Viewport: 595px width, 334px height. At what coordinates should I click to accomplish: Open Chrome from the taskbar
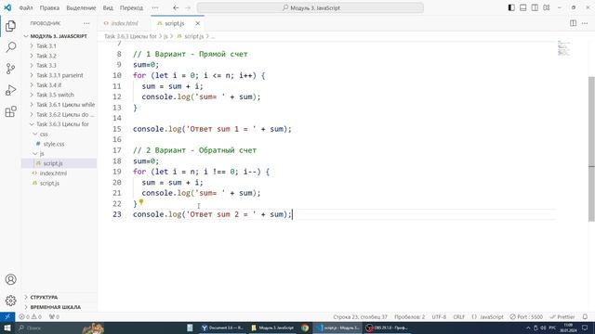pos(305,328)
